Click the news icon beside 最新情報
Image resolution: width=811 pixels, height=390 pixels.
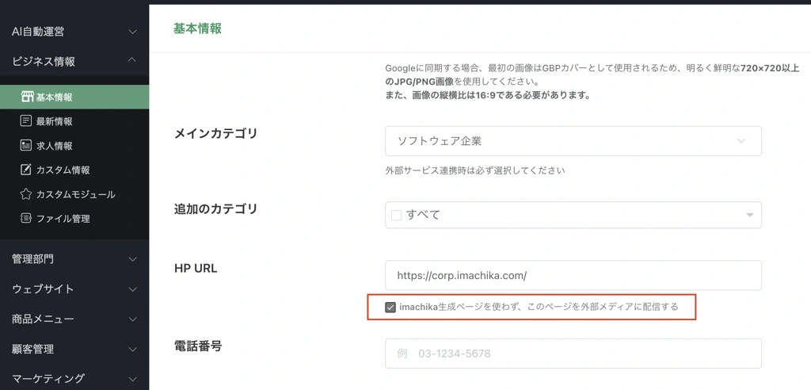click(26, 121)
